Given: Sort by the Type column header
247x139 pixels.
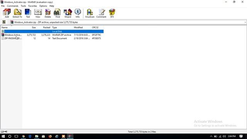Looking at the screenshot, I should coord(63,27).
